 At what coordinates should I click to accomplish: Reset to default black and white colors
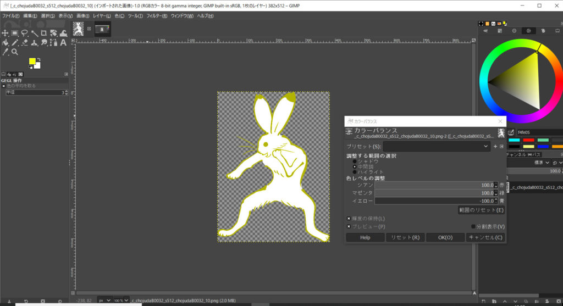coord(31,67)
